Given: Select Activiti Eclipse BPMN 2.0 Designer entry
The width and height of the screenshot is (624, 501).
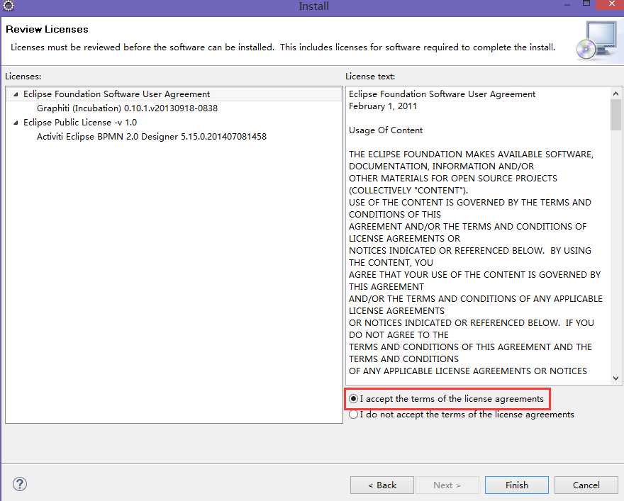Looking at the screenshot, I should pos(152,136).
